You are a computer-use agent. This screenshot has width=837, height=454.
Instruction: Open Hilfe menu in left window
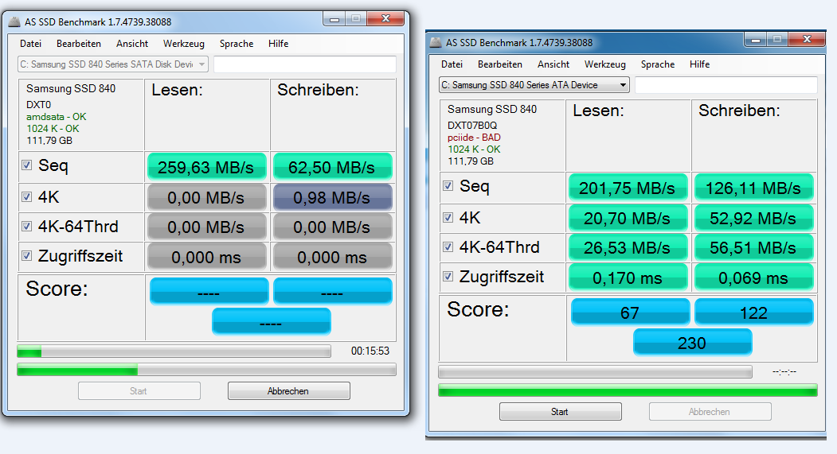(x=278, y=44)
